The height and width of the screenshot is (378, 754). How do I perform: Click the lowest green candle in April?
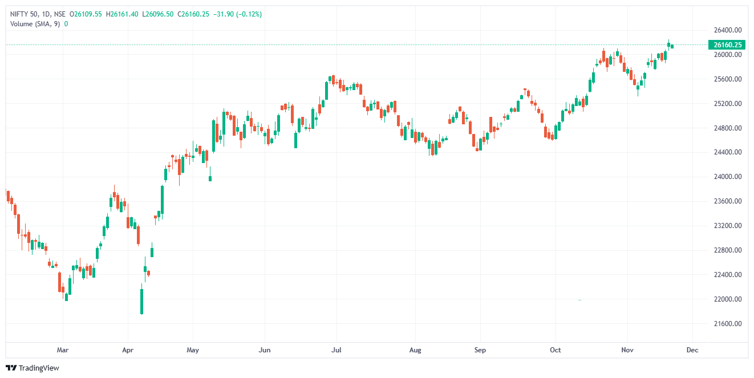(141, 300)
